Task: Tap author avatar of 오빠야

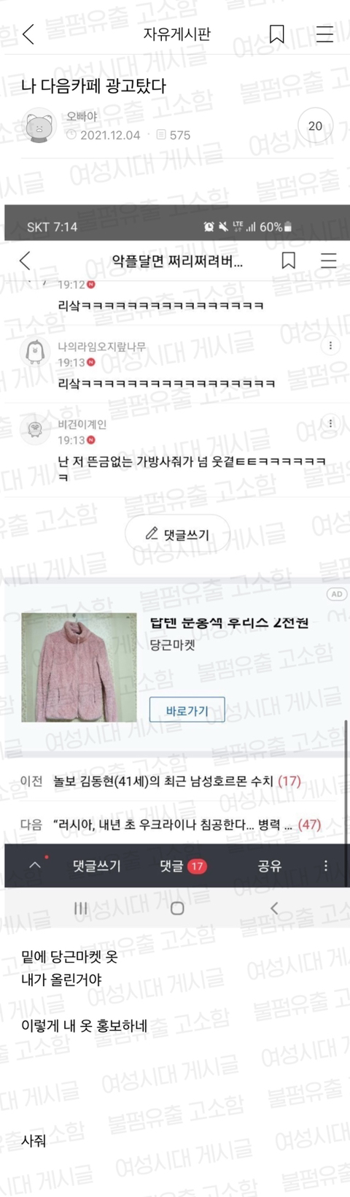Action: click(40, 126)
